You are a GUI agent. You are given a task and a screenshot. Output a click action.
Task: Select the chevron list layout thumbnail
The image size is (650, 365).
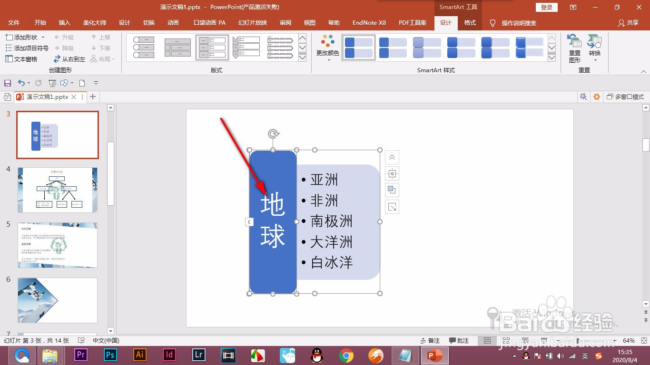point(246,47)
